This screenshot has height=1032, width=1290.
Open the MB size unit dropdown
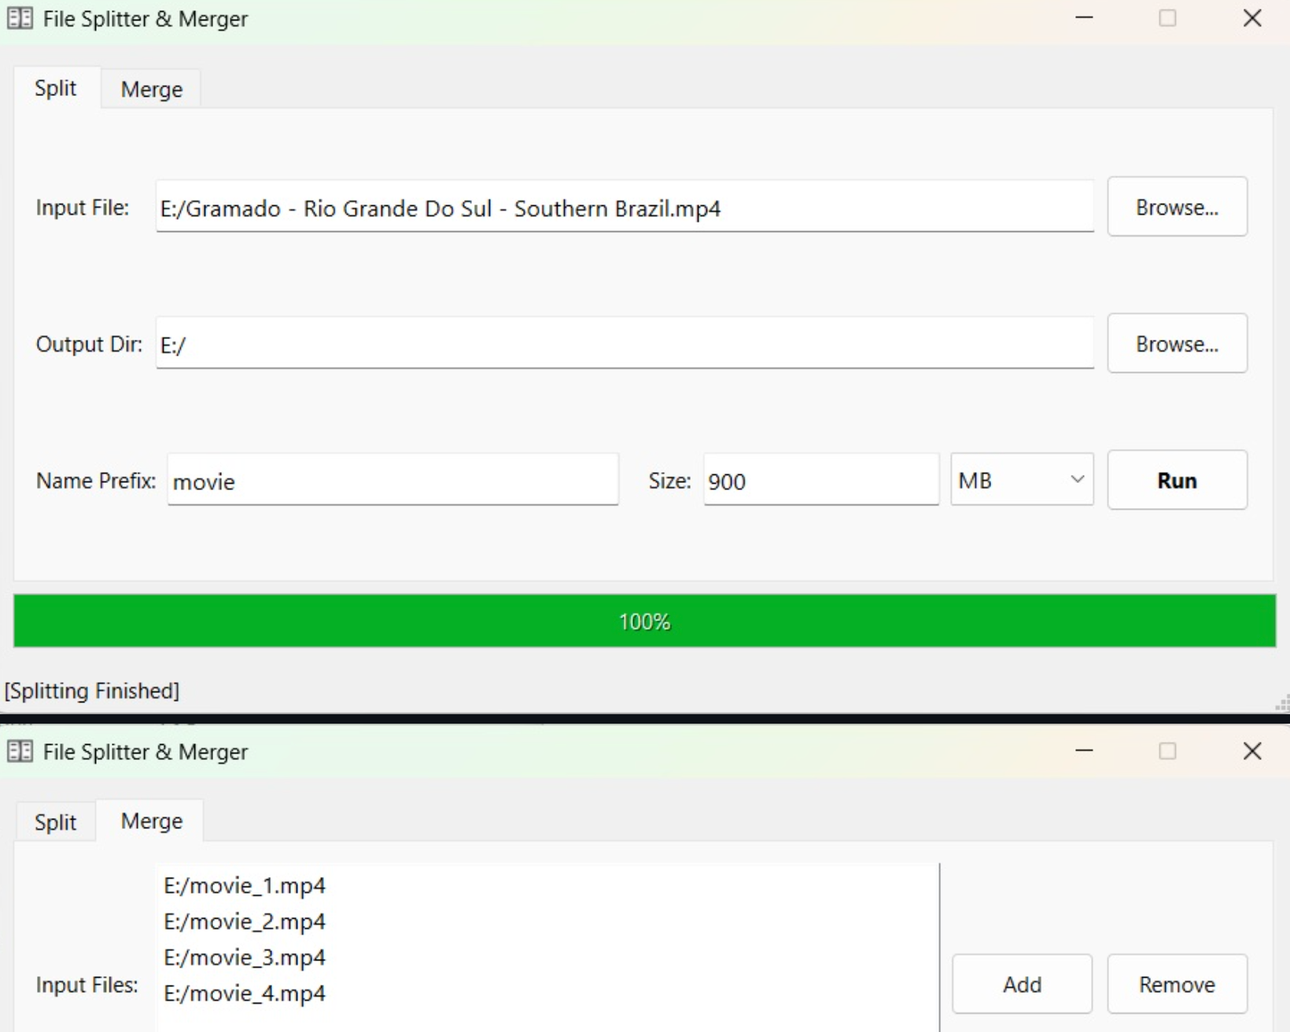click(1021, 480)
